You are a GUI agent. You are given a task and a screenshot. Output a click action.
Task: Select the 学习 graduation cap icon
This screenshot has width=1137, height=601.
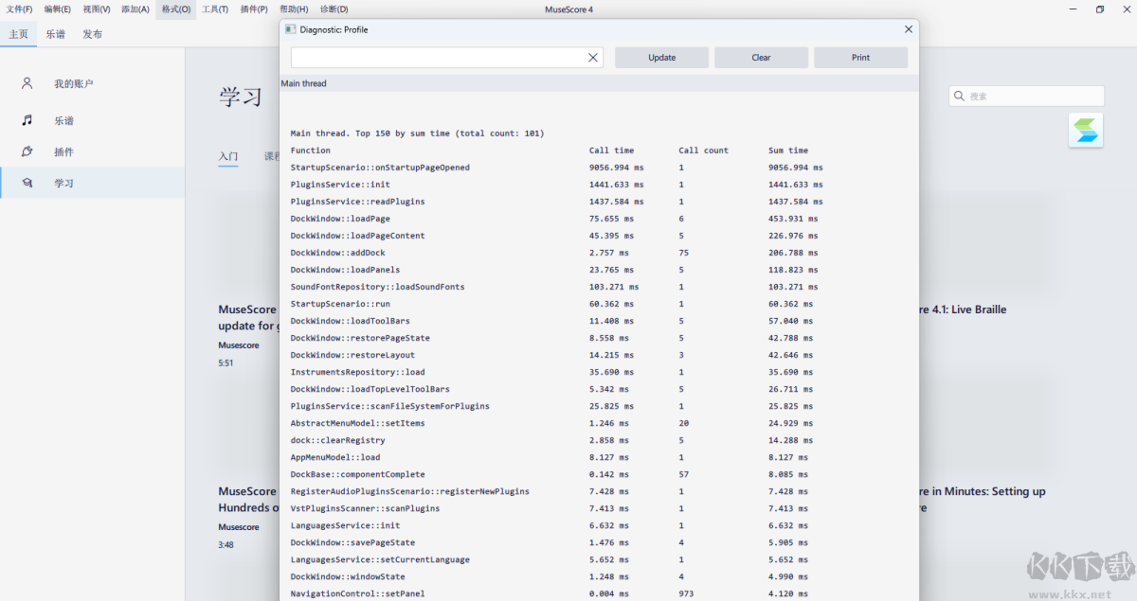click(27, 183)
